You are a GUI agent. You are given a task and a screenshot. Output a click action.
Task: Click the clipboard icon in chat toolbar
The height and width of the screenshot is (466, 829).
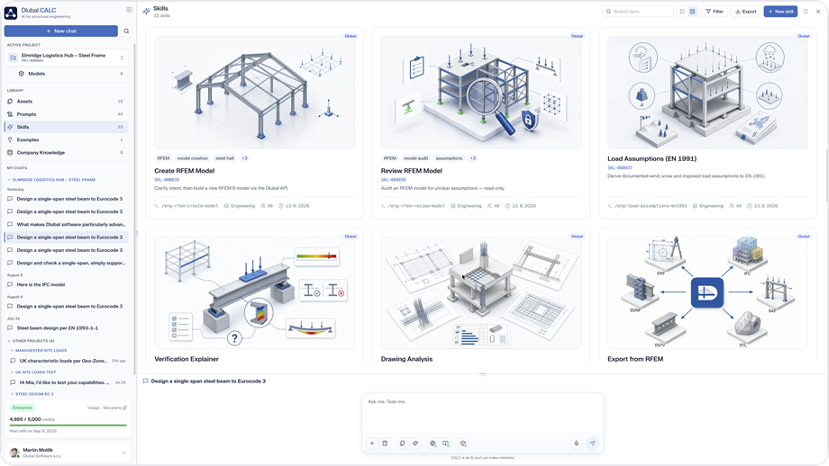tap(385, 444)
